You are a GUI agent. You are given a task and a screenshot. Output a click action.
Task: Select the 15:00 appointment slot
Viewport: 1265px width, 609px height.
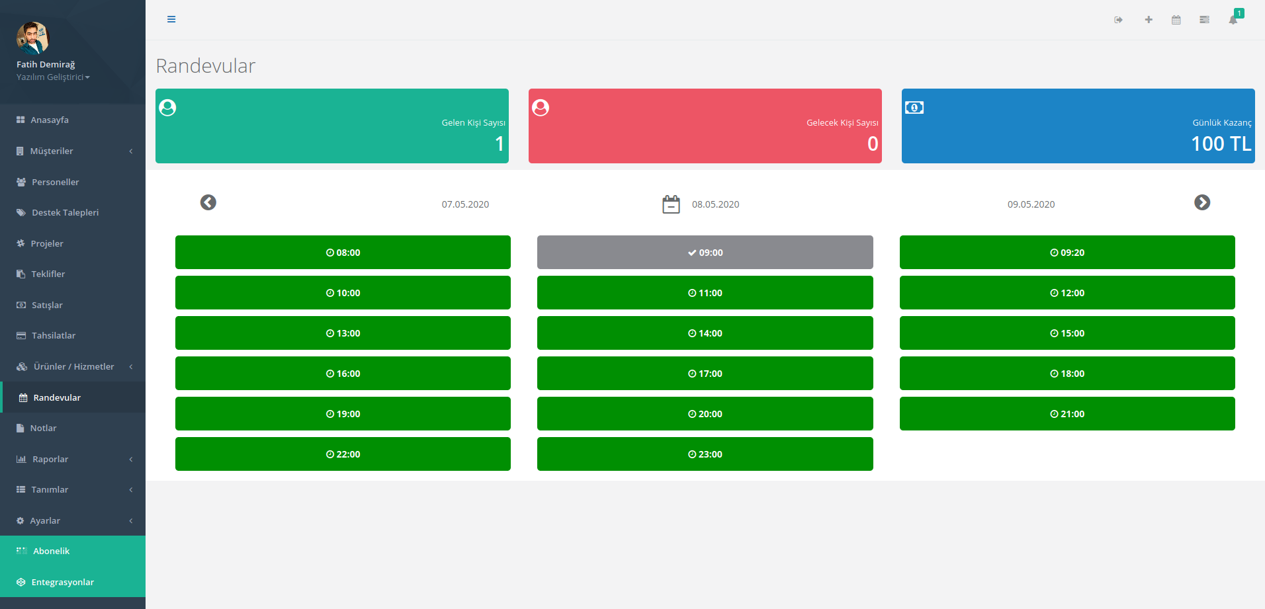[x=1067, y=333]
